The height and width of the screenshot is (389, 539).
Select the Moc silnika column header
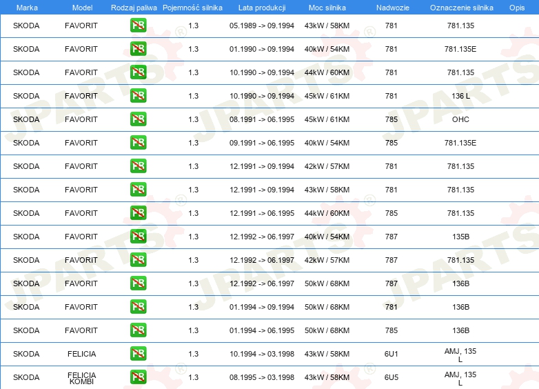click(x=327, y=8)
